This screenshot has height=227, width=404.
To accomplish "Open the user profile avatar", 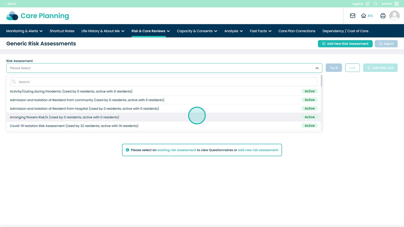I will (x=394, y=16).
